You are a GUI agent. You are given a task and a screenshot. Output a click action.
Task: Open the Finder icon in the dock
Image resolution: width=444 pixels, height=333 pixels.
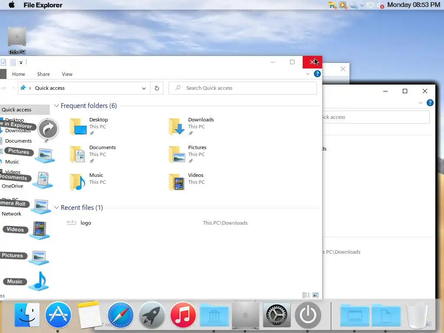tap(27, 315)
